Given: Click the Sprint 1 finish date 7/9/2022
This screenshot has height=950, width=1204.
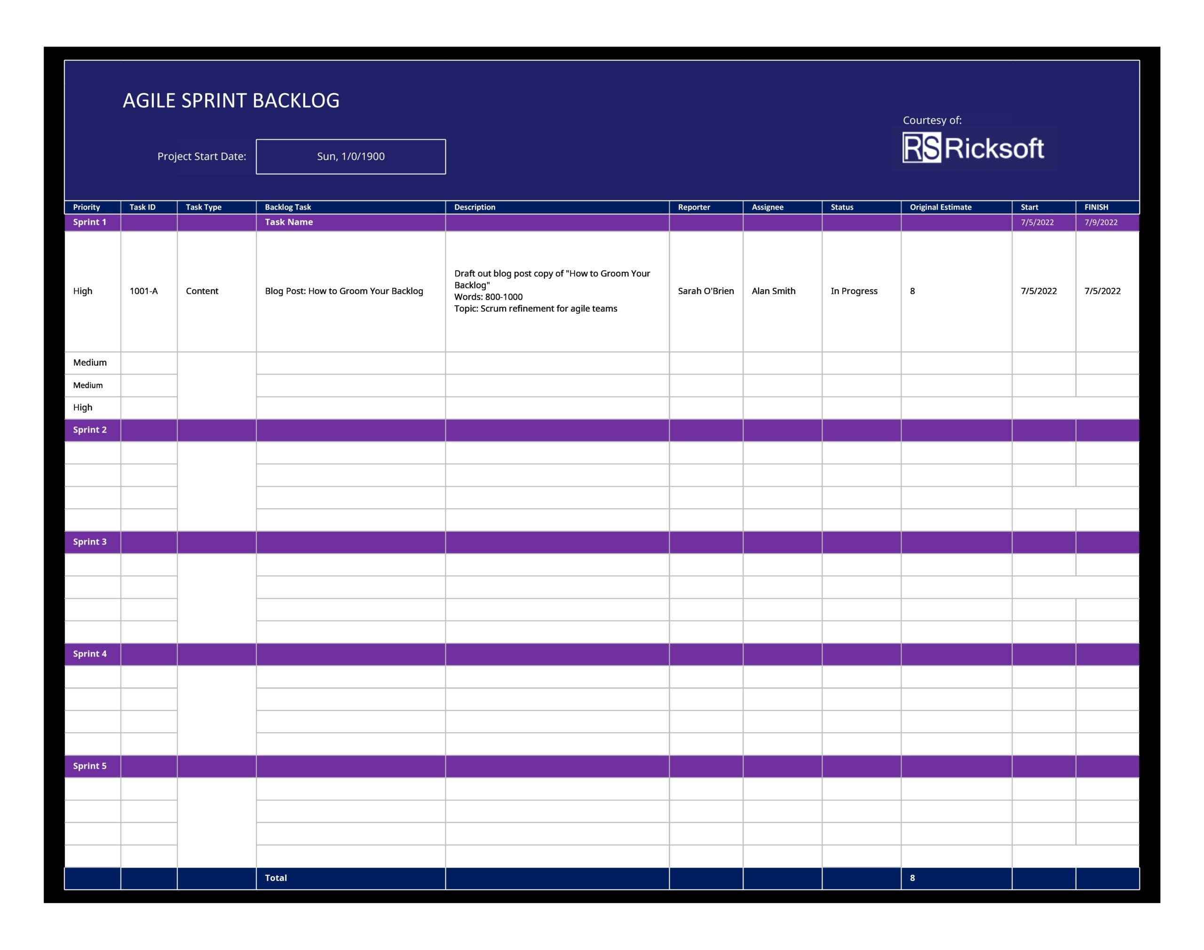Looking at the screenshot, I should (1101, 222).
